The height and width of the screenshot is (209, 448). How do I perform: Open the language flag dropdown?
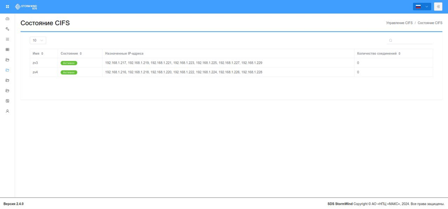coord(422,6)
